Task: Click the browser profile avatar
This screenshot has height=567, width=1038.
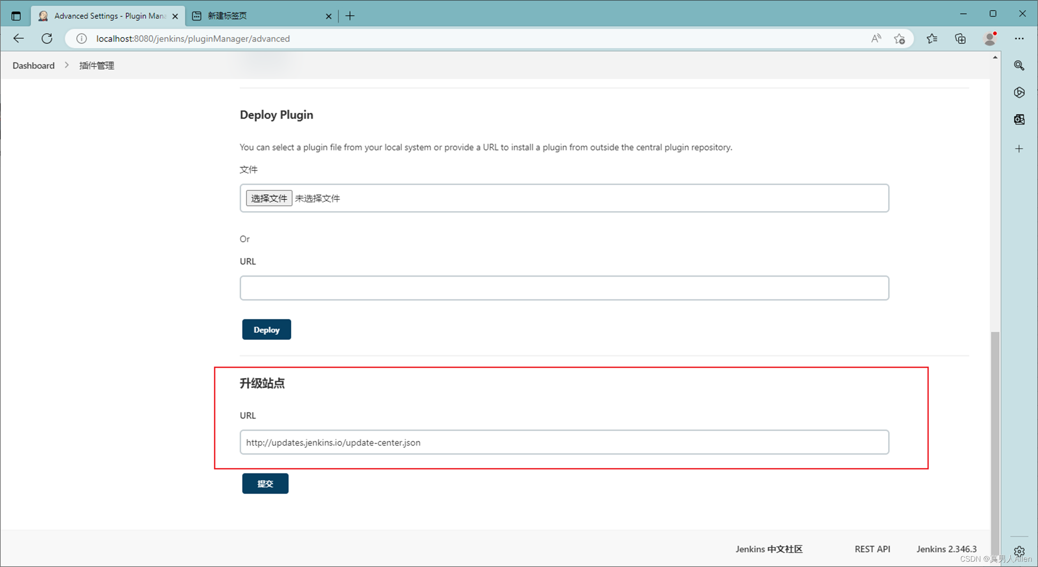Action: pyautogui.click(x=990, y=38)
